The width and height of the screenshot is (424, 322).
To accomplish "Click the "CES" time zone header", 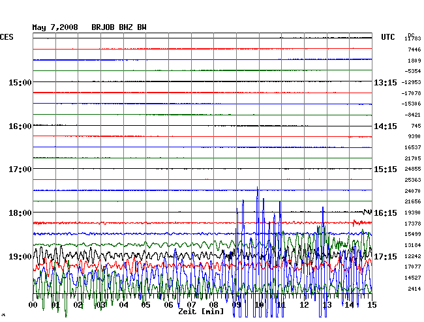I will 7,37.
